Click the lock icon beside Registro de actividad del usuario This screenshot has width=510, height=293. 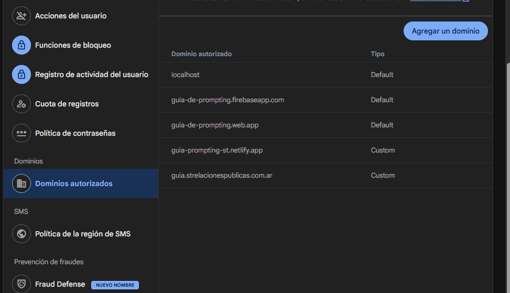tap(21, 74)
